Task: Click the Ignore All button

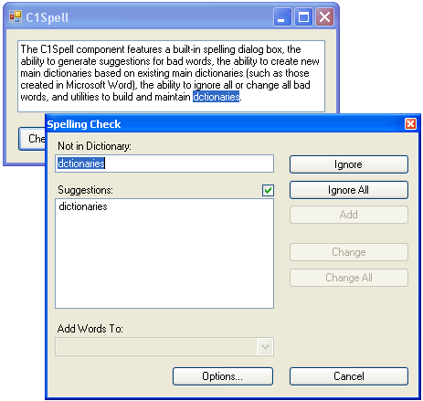Action: [x=349, y=190]
